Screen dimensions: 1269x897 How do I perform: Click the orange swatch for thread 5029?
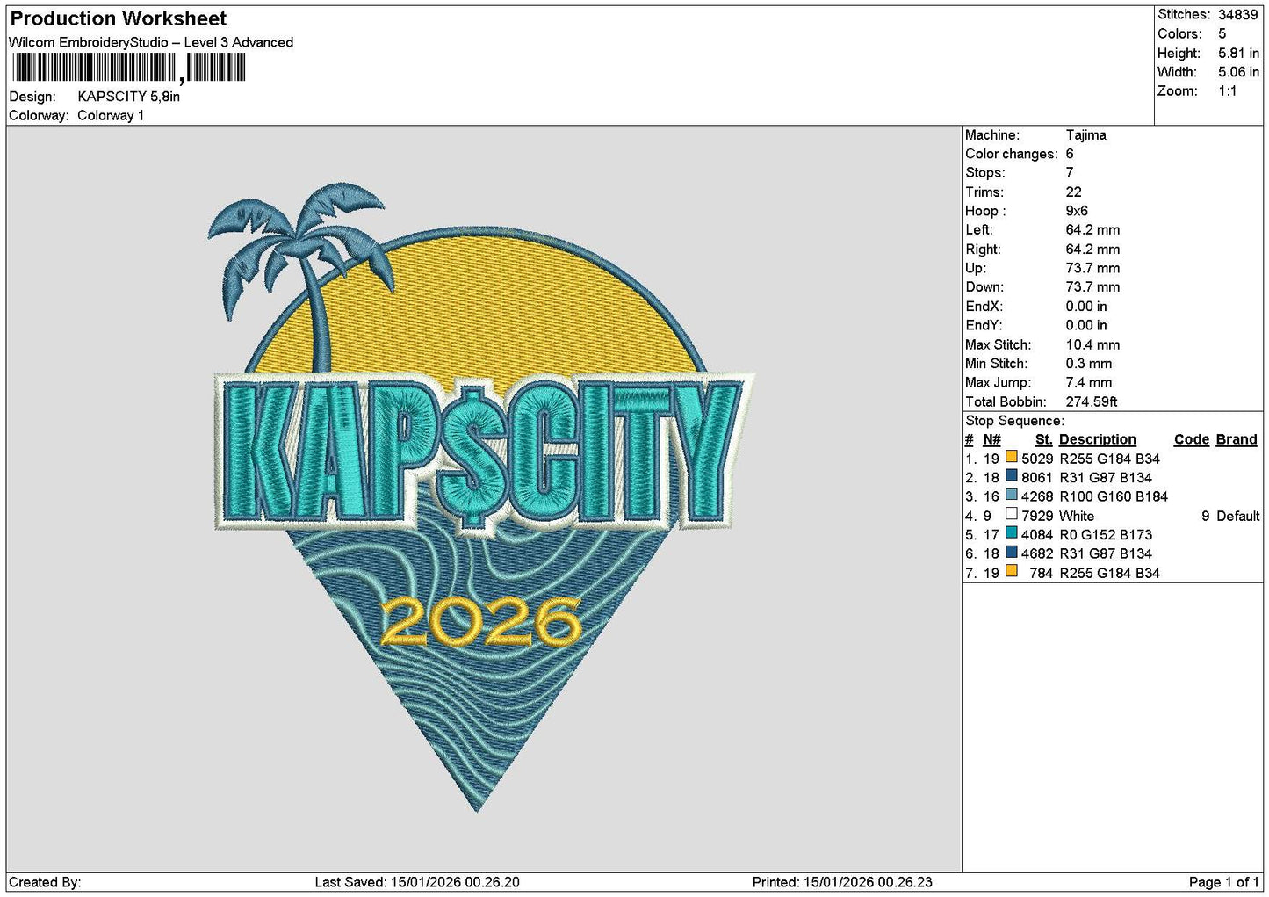tap(1011, 458)
